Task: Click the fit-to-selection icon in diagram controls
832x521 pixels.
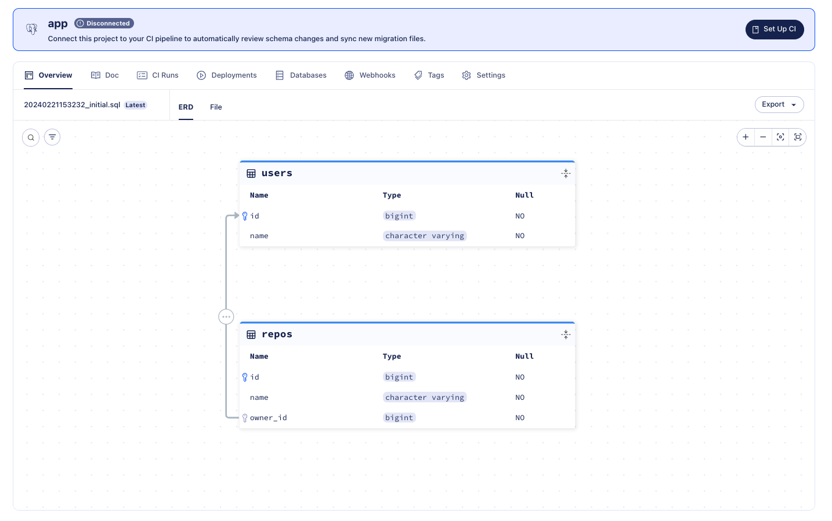Action: click(x=780, y=137)
